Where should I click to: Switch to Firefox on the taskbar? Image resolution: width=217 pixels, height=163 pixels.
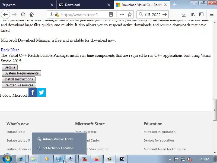point(97,159)
